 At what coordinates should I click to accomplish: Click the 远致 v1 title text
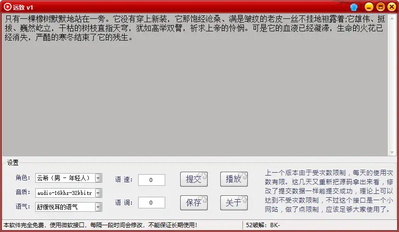point(23,7)
